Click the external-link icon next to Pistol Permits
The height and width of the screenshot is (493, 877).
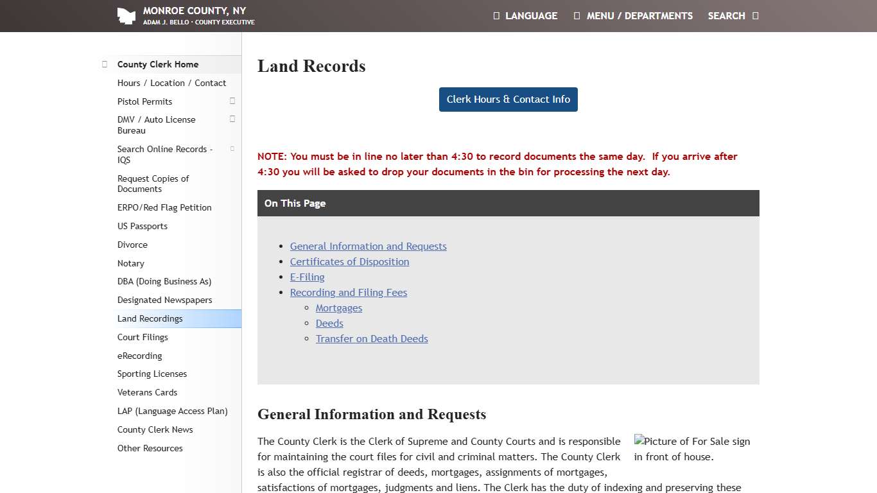(x=232, y=101)
